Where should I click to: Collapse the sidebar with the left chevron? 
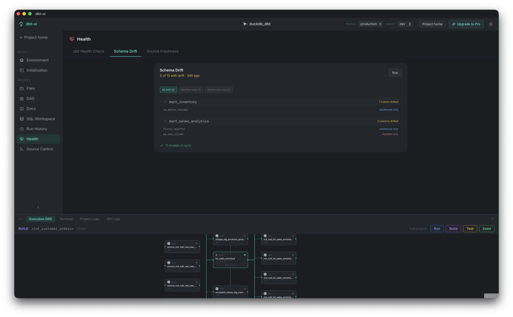click(x=38, y=207)
